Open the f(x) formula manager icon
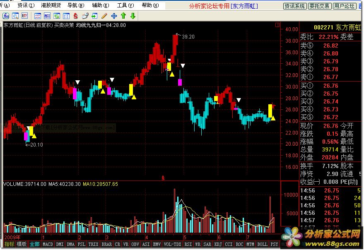The width and height of the screenshot is (364, 250). tap(5, 16)
